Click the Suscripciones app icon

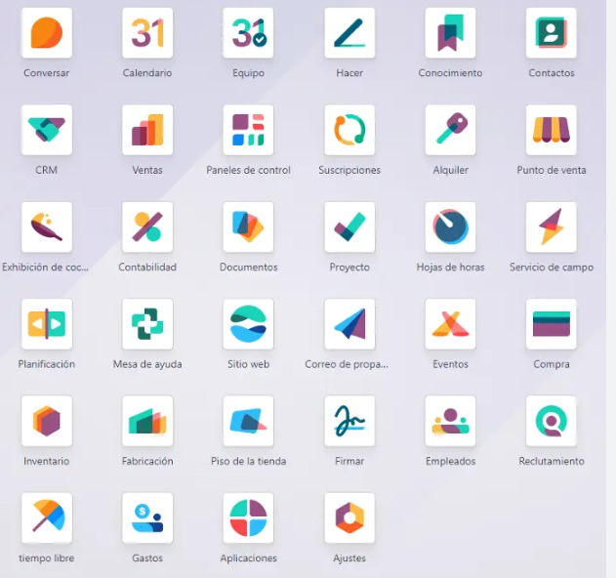[x=349, y=130]
